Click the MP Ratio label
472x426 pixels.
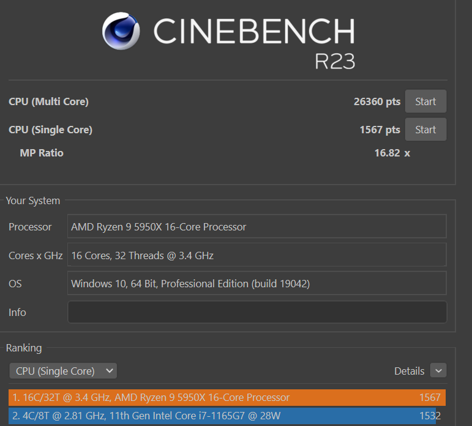(42, 153)
